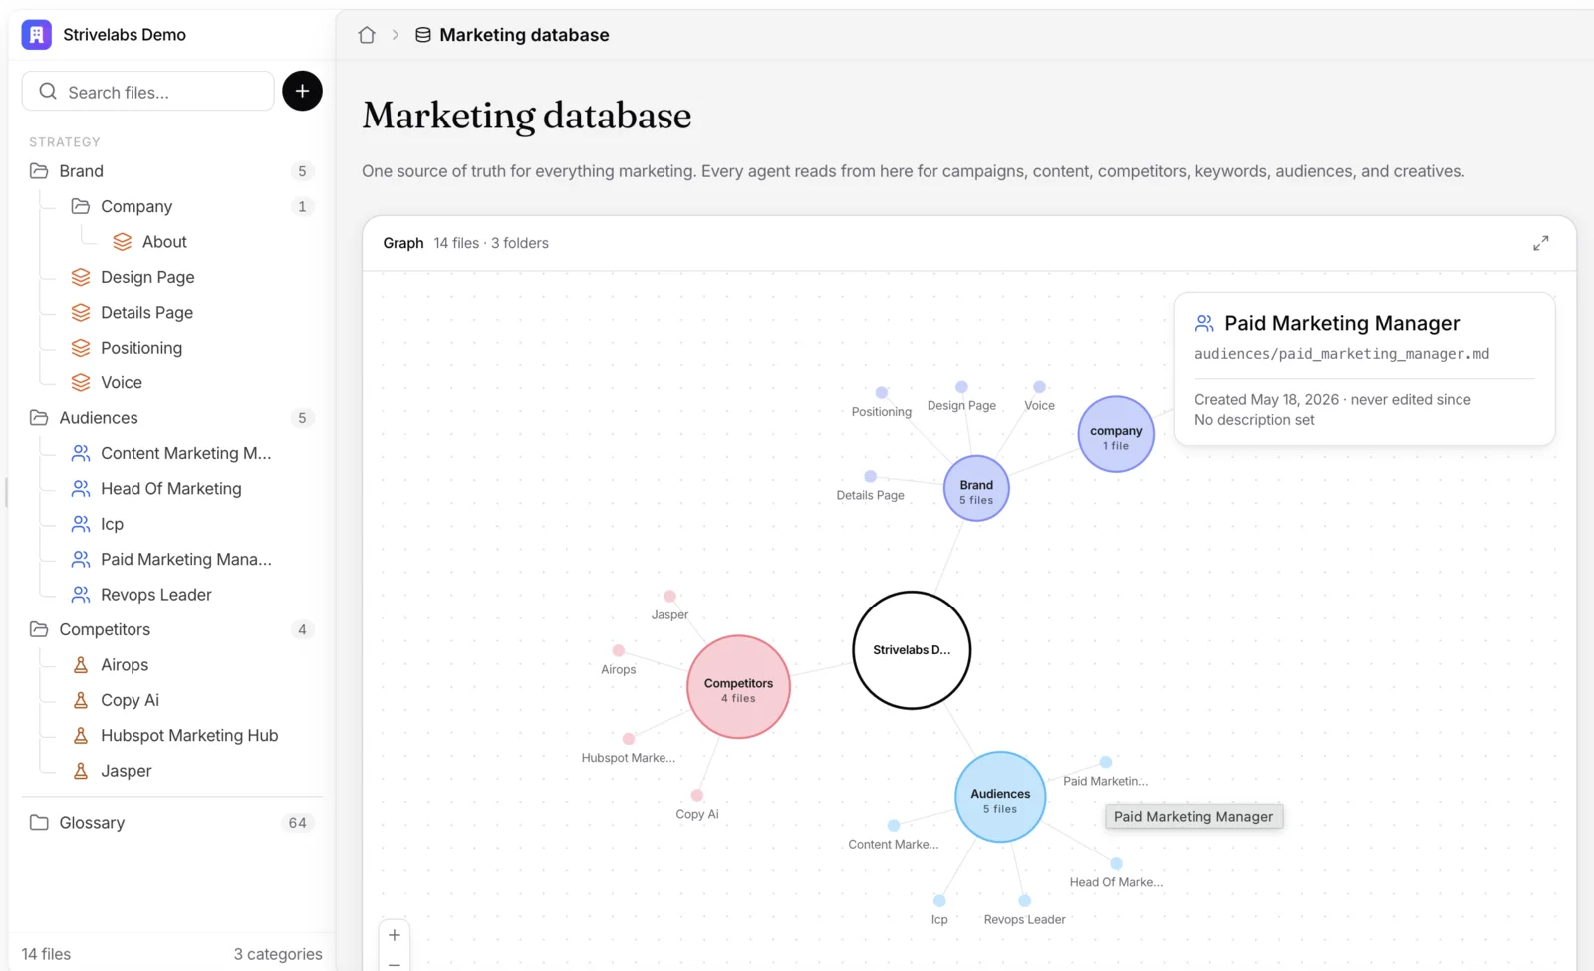The width and height of the screenshot is (1594, 971).
Task: Click the Airops competitor icon in sidebar
Action: click(81, 665)
